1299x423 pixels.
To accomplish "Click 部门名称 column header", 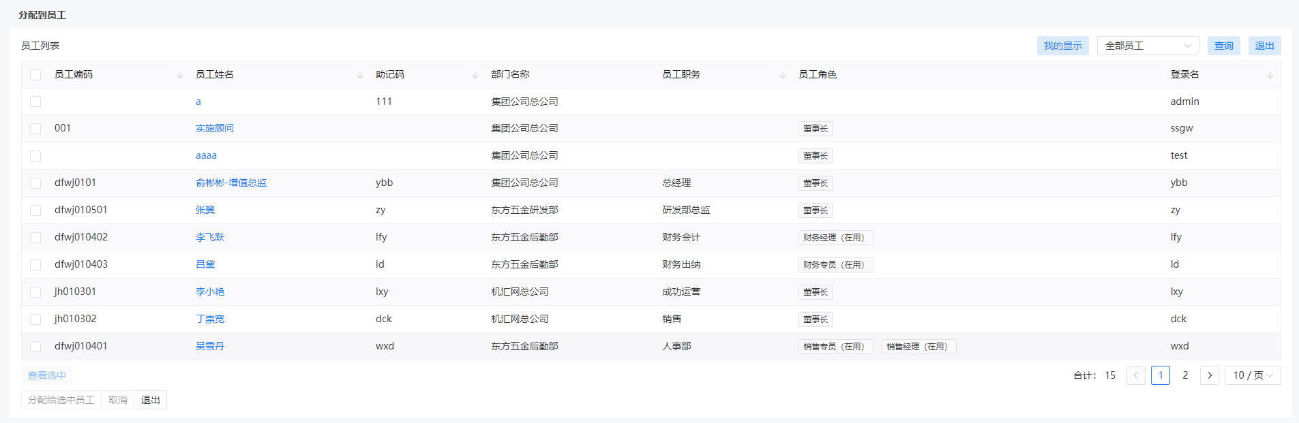I will click(x=510, y=74).
